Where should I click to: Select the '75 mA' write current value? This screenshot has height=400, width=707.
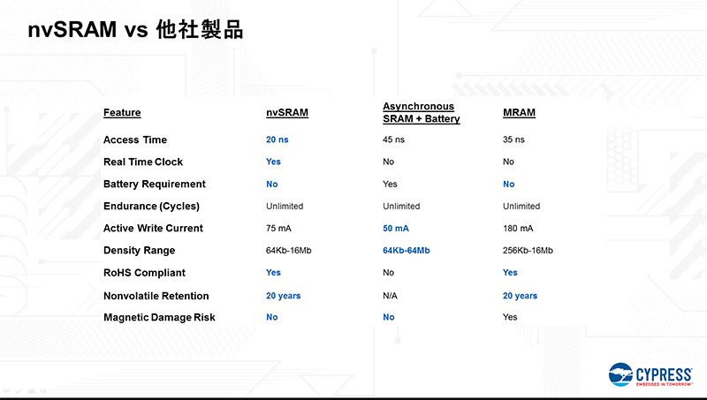[278, 229]
